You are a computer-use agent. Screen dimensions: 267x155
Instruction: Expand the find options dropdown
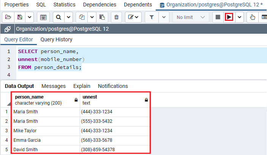(x=69, y=17)
